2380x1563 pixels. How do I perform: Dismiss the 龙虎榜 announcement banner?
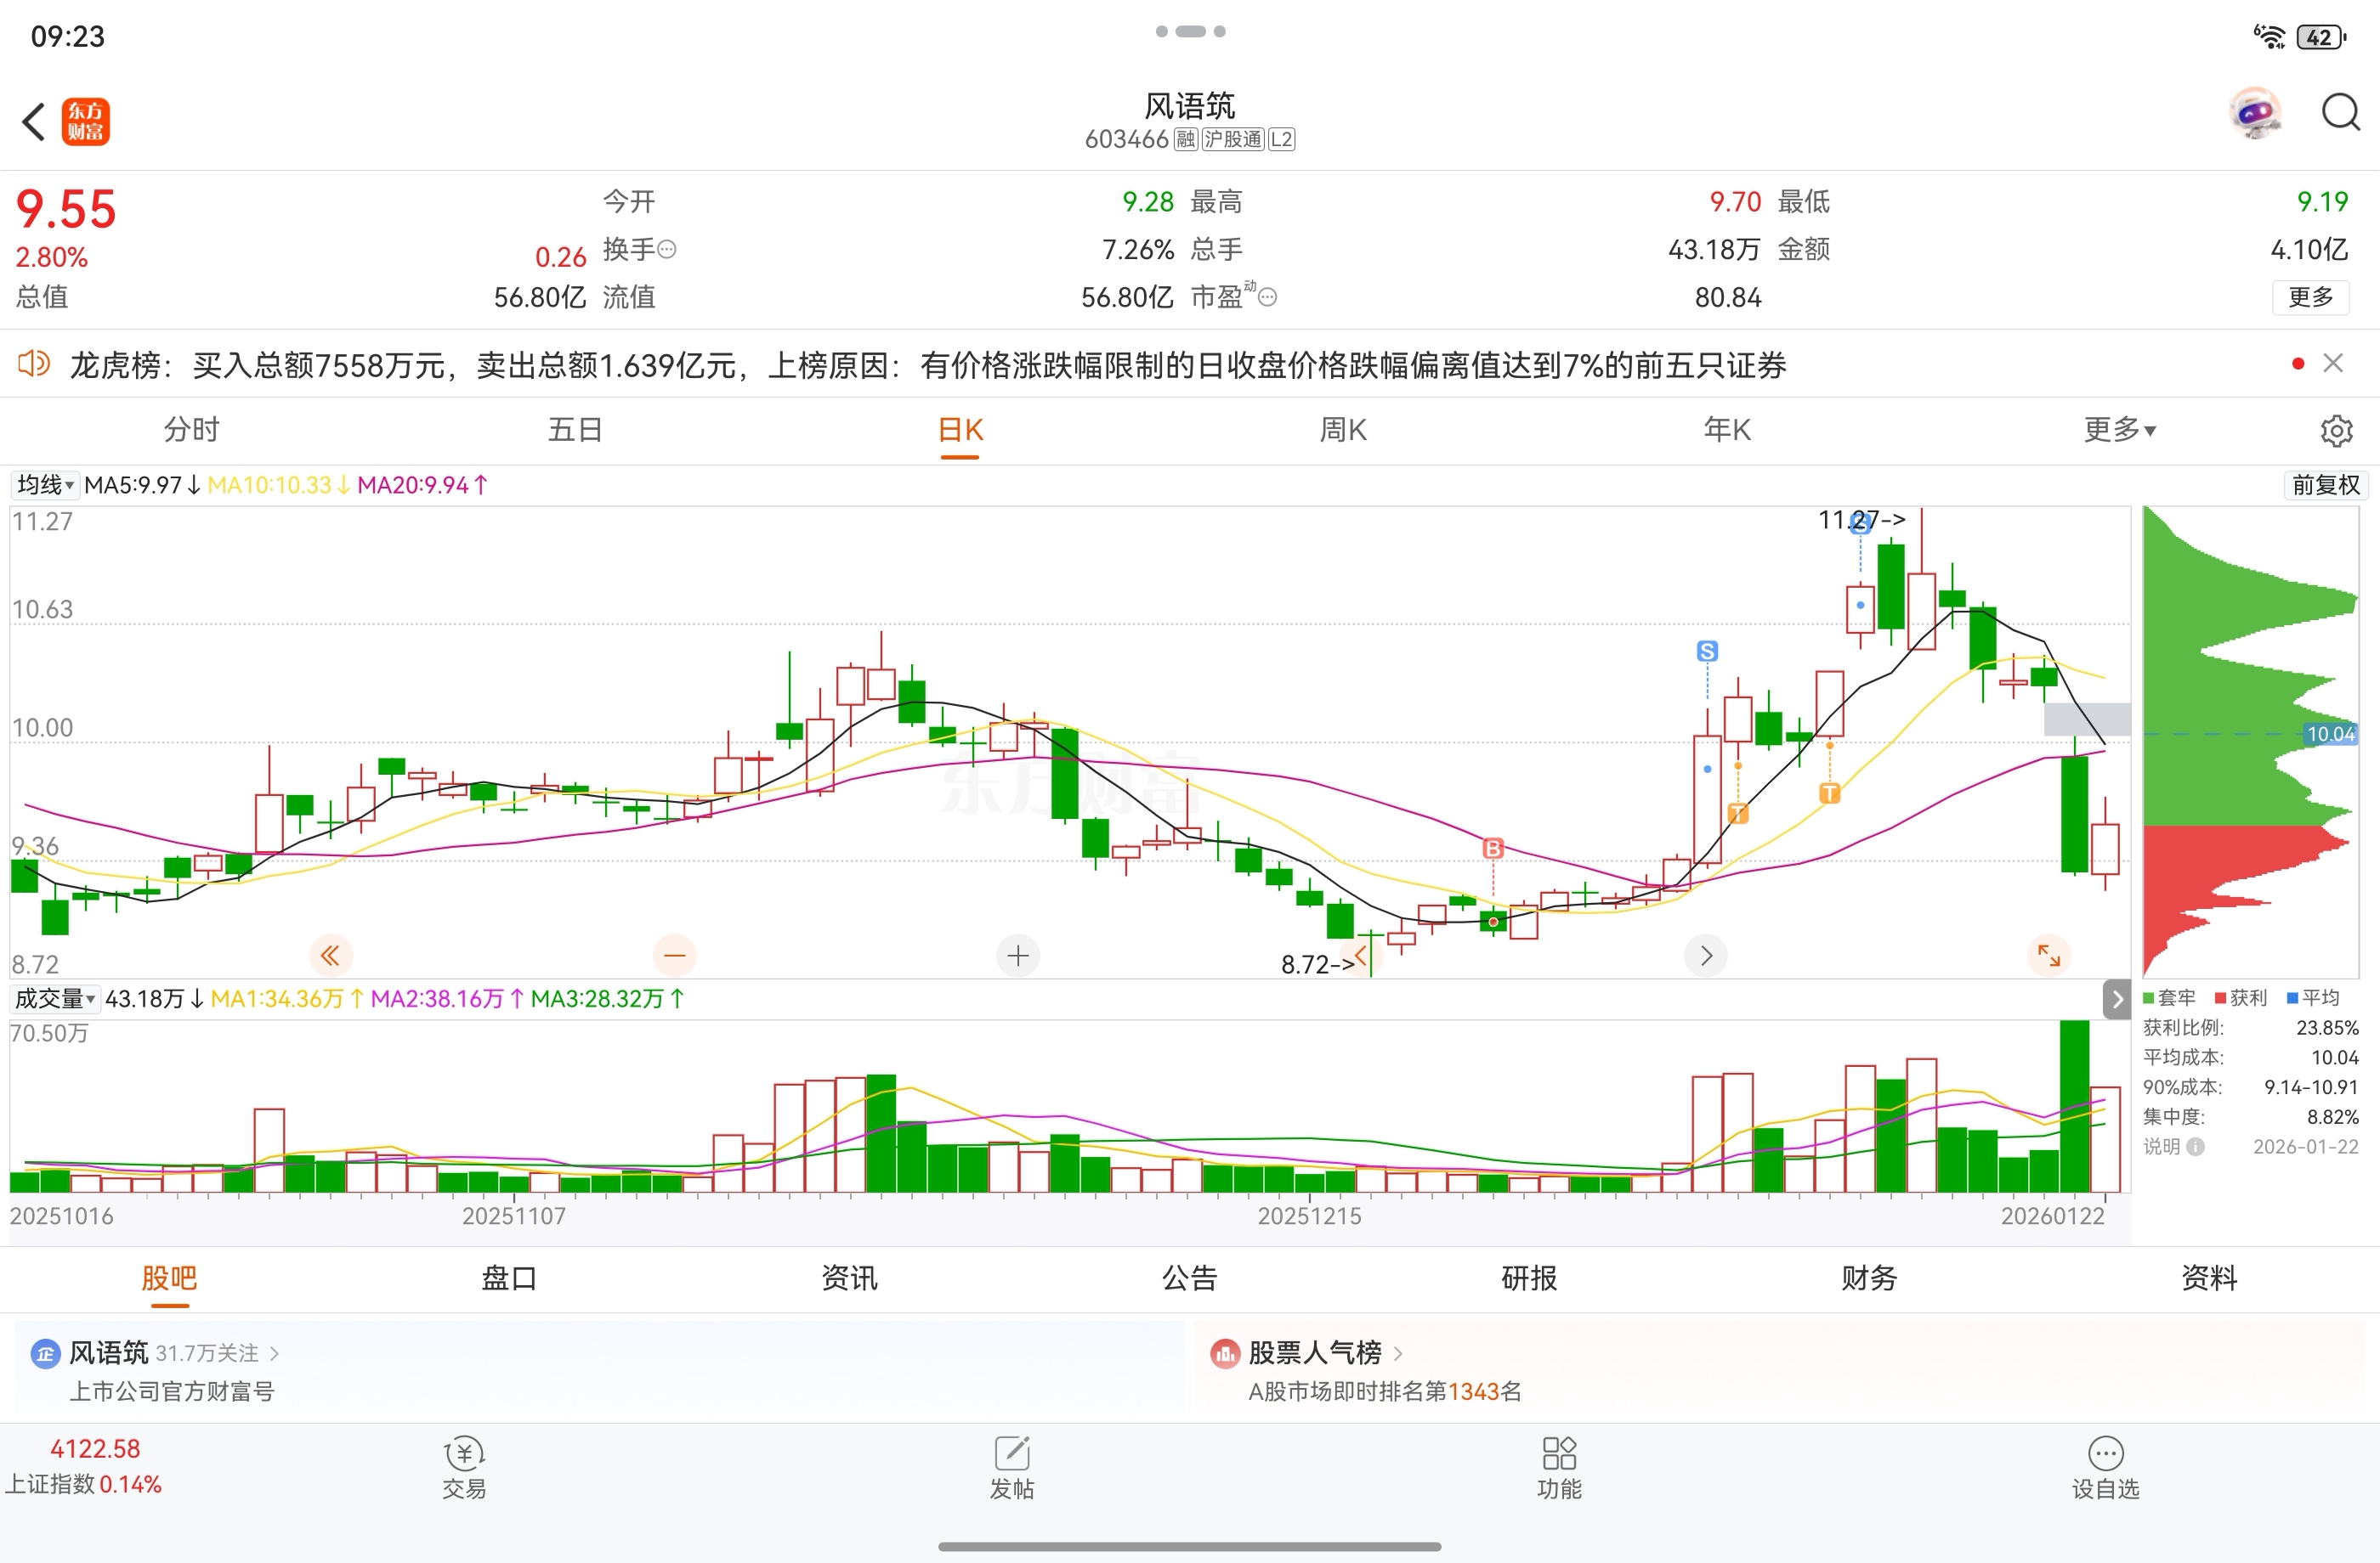[x=2333, y=364]
